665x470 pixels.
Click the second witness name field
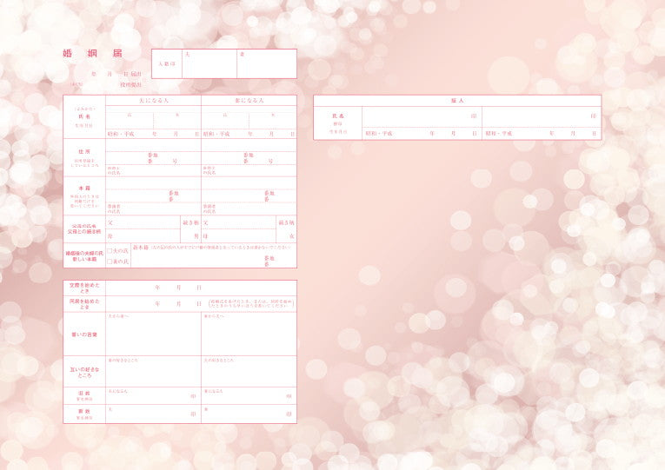(x=539, y=116)
